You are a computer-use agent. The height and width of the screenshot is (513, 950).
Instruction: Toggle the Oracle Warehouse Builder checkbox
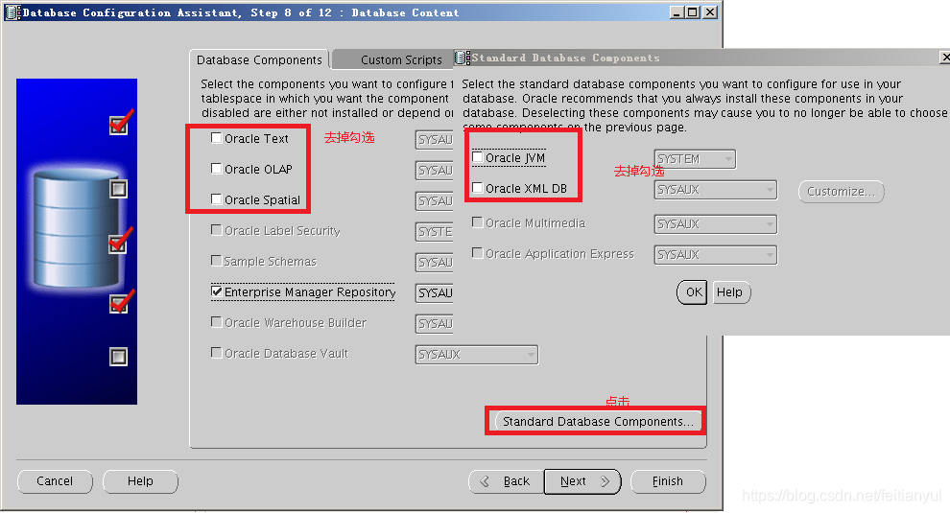216,321
